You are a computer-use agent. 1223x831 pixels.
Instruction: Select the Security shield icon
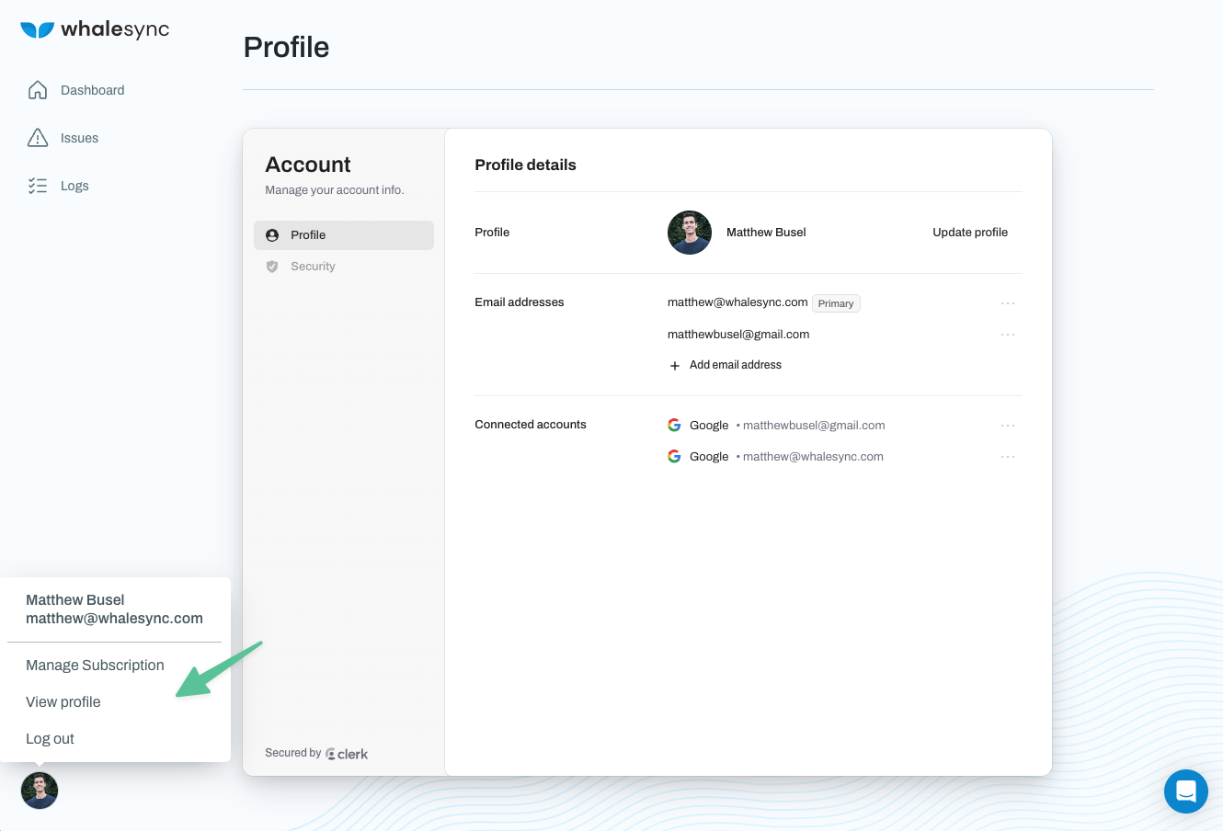coord(272,267)
